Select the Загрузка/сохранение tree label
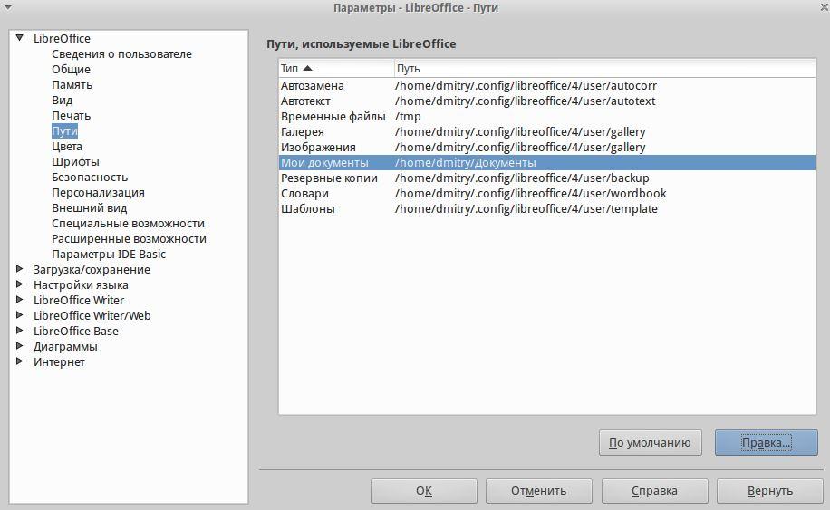830x510 pixels. (x=92, y=269)
